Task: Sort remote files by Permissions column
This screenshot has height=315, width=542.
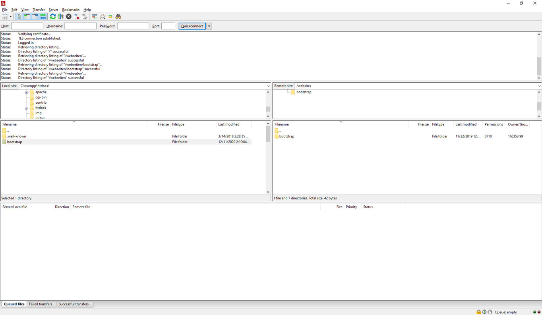Action: [x=494, y=124]
